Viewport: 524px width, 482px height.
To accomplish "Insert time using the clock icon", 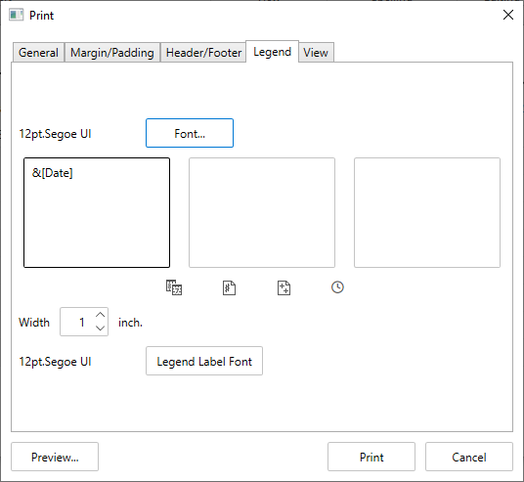I will click(x=337, y=287).
